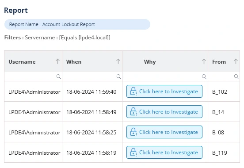Investigate lockout from B_102
The image size is (244, 168).
tap(164, 92)
